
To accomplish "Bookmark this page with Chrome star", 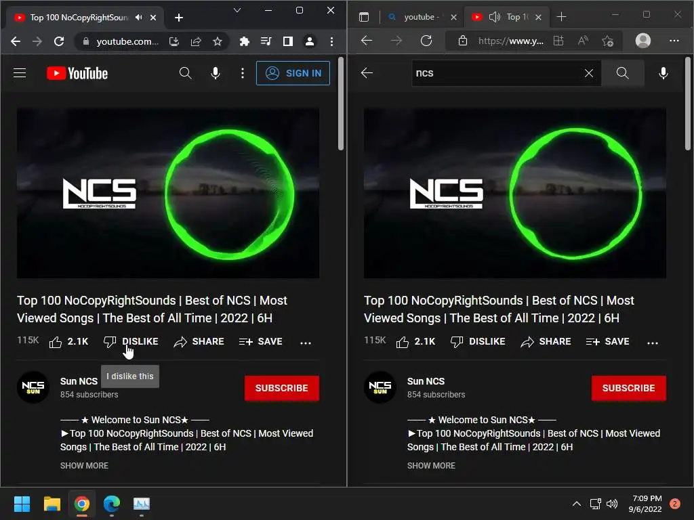I will 218,41.
